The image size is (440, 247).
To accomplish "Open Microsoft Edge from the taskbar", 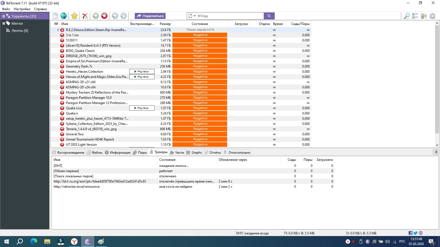I will 34,242.
